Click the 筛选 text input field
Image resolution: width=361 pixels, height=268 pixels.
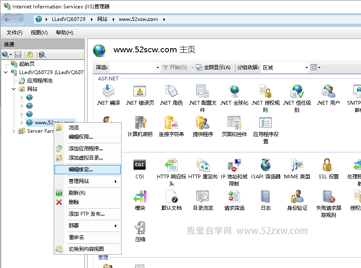pos(132,67)
